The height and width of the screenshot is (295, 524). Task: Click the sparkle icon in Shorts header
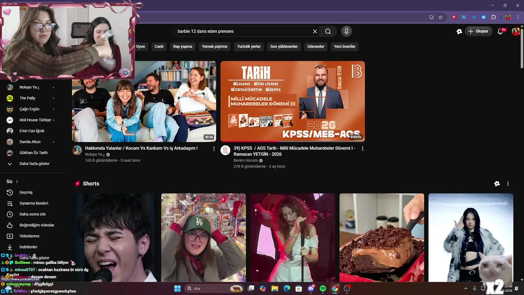(x=497, y=184)
